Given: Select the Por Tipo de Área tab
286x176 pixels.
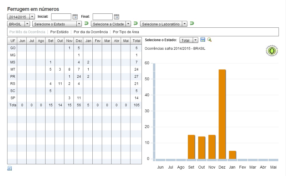Looking at the screenshot, I should click(126, 32).
